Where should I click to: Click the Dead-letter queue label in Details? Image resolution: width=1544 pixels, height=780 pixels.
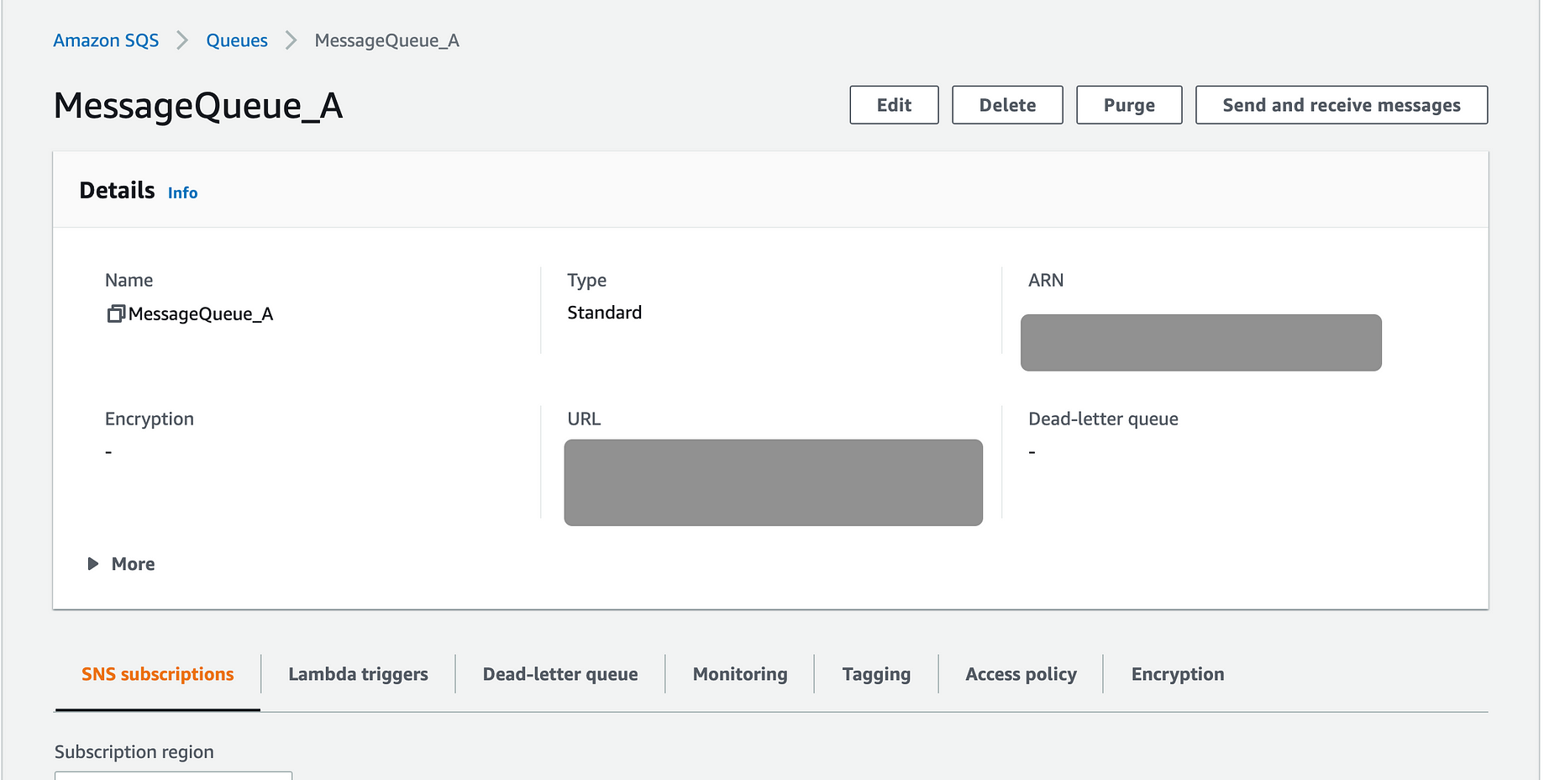tap(1103, 419)
